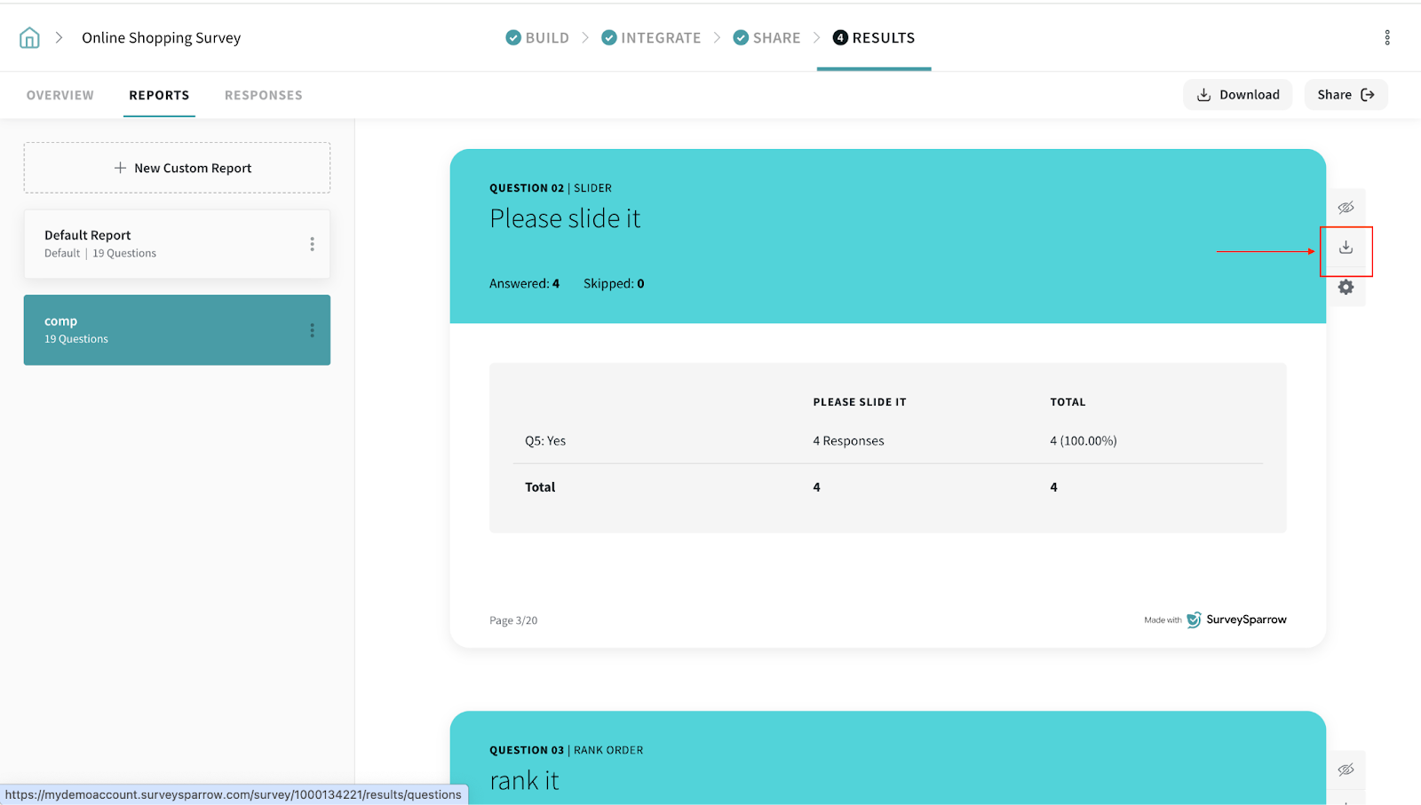The image size is (1421, 805).
Task: Switch to the Overview tab
Action: [60, 95]
